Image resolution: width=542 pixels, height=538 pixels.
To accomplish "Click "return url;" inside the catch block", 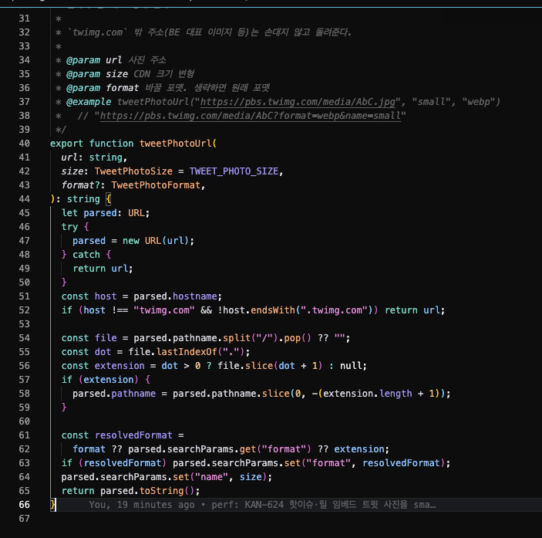I will [103, 269].
